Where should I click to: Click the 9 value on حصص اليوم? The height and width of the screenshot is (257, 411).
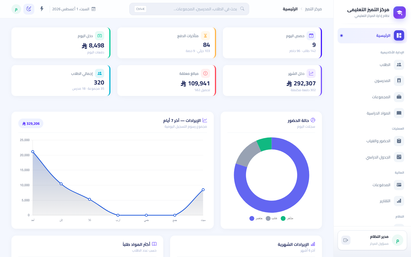(x=314, y=45)
